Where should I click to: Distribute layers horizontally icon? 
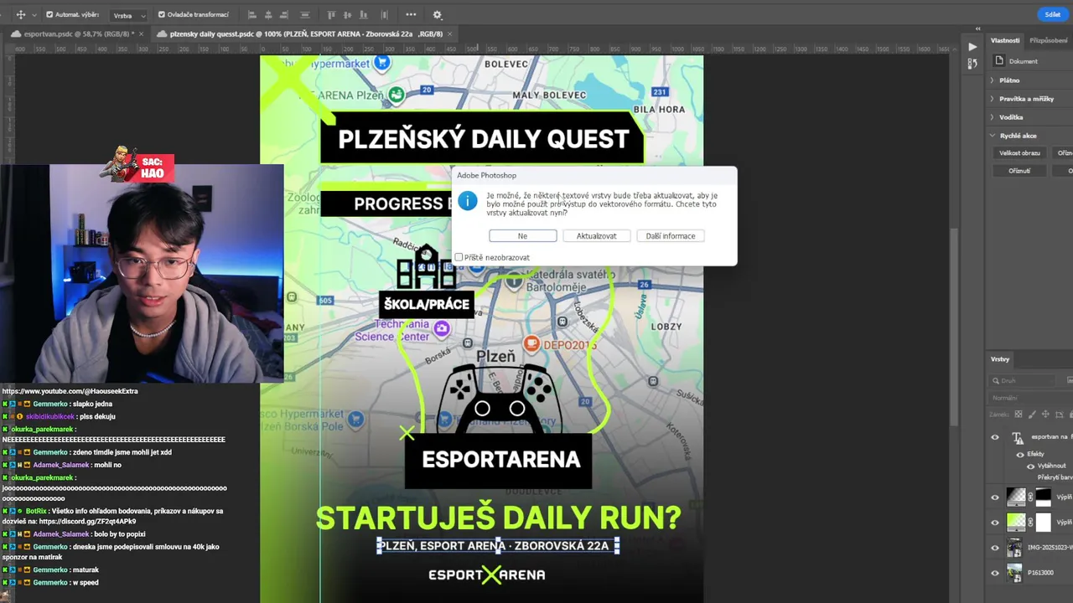pyautogui.click(x=305, y=14)
